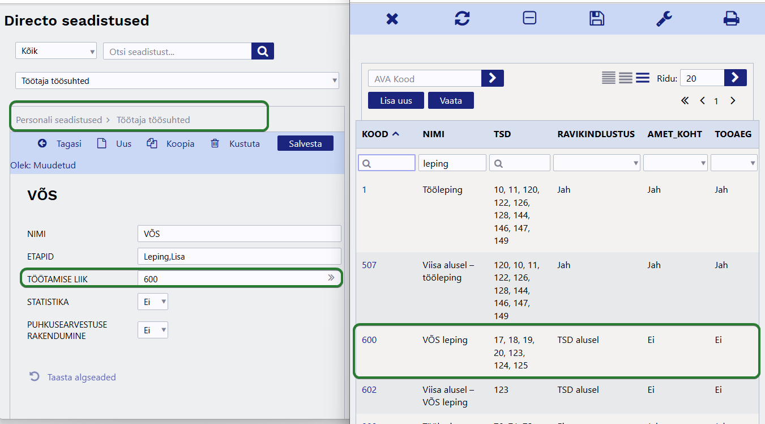765x424 pixels.
Task: Jump to first page with double chevron
Action: pyautogui.click(x=685, y=101)
